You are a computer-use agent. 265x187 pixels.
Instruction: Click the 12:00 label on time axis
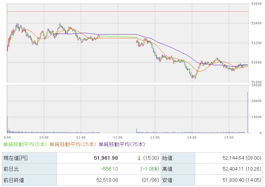[118, 137]
